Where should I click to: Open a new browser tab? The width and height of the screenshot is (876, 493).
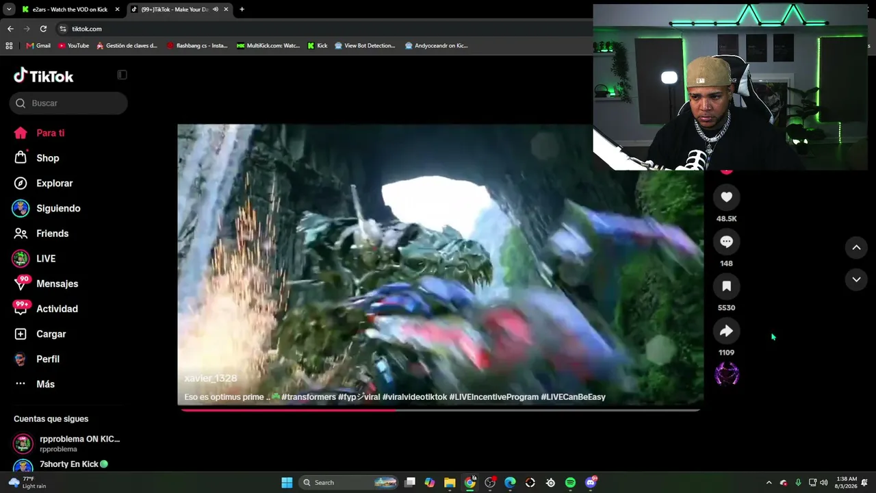pyautogui.click(x=242, y=10)
